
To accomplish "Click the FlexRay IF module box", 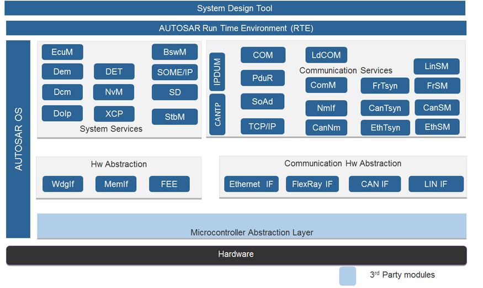I will pos(312,184).
